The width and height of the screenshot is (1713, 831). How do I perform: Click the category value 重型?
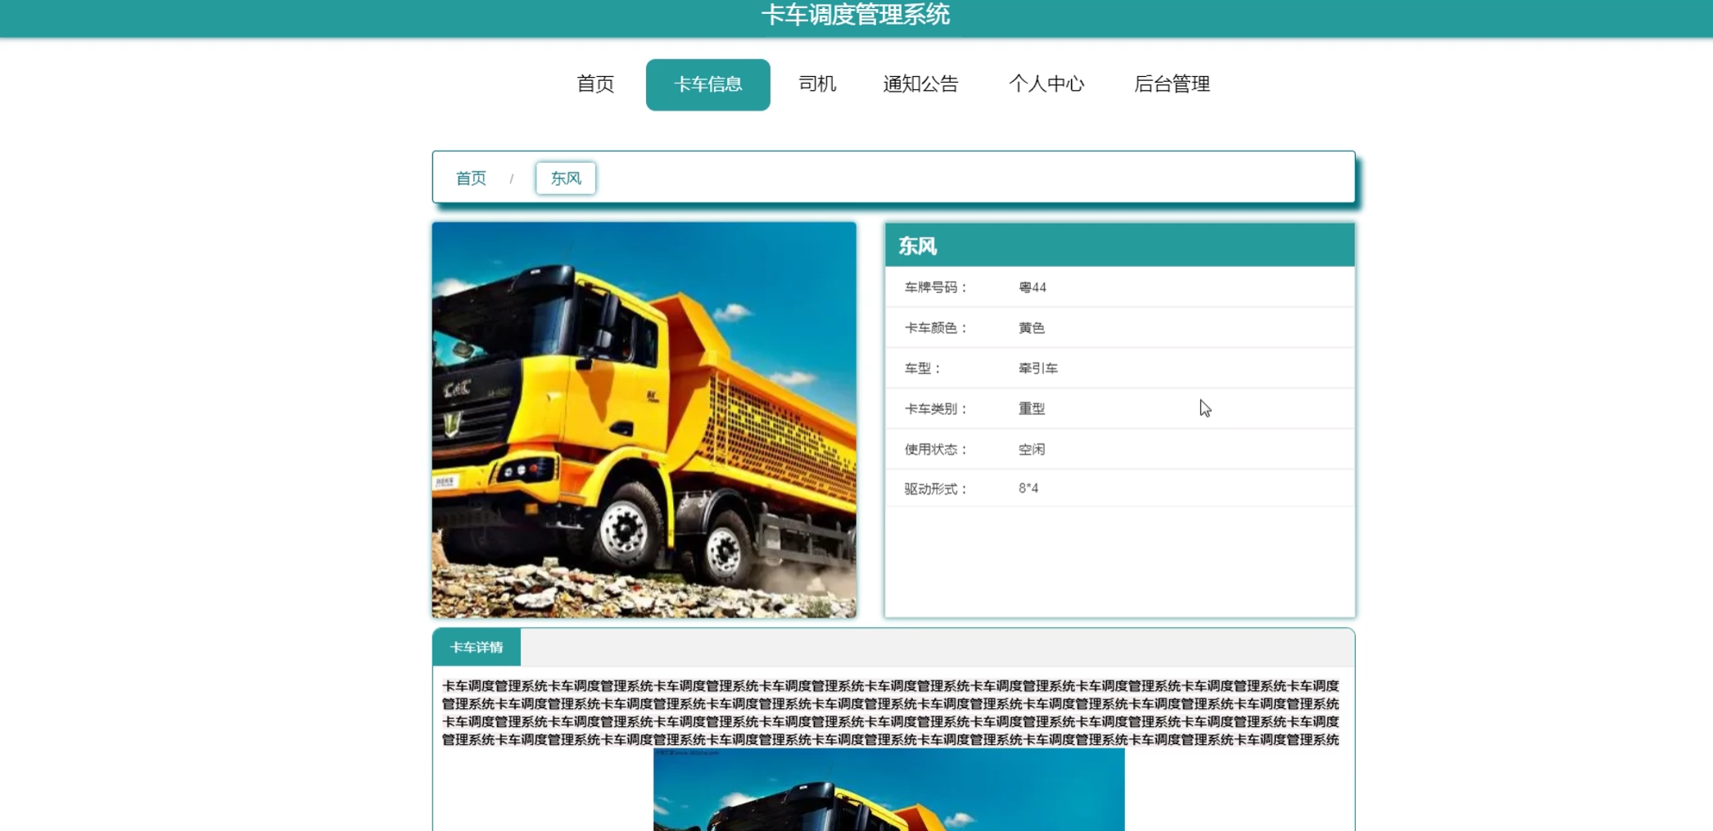tap(1032, 409)
